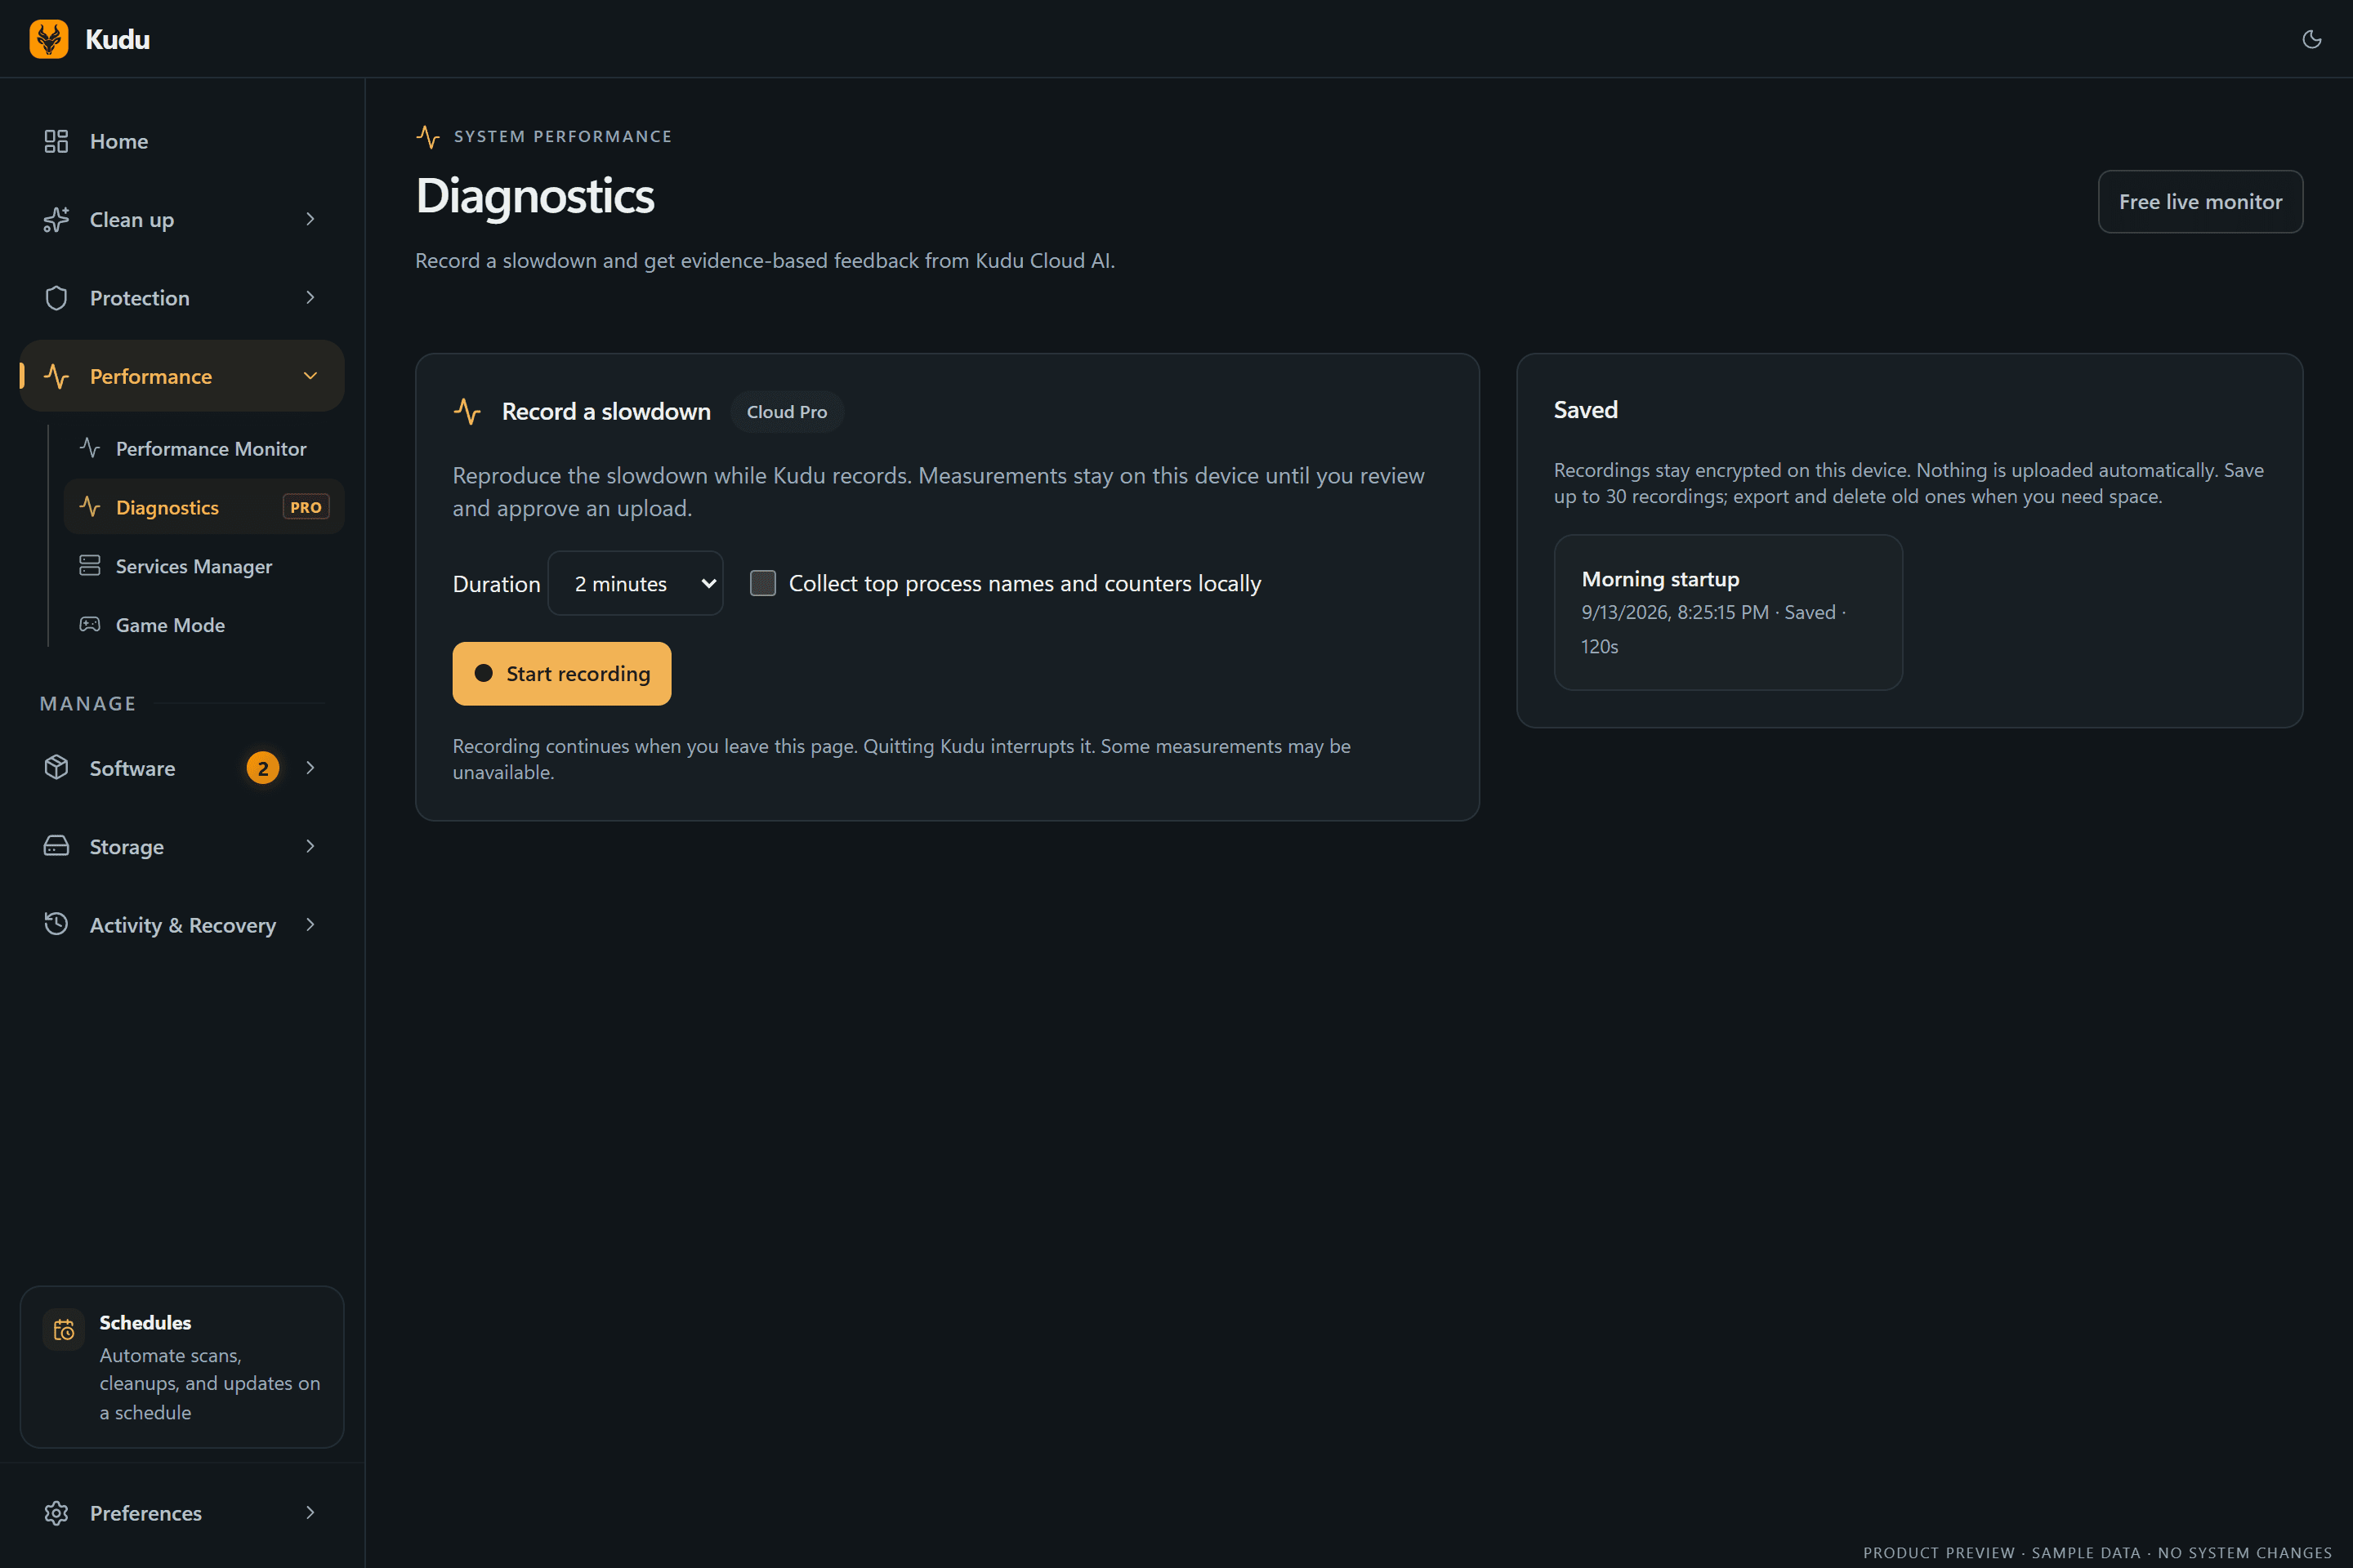Expand the Clean up chevron
Viewport: 2353px width, 1568px height.
point(310,219)
